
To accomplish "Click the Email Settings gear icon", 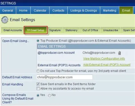I will coord(5,20).
